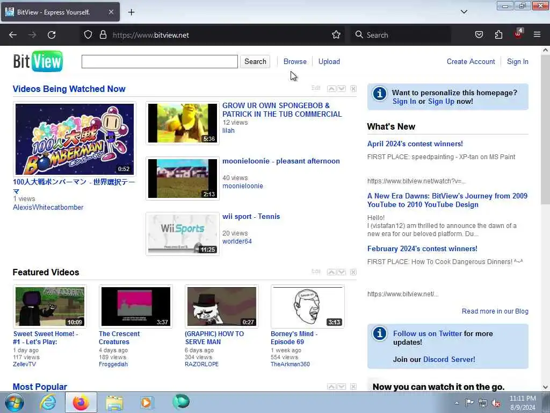Go back with the browser back arrow
The height and width of the screenshot is (413, 550).
(x=13, y=35)
